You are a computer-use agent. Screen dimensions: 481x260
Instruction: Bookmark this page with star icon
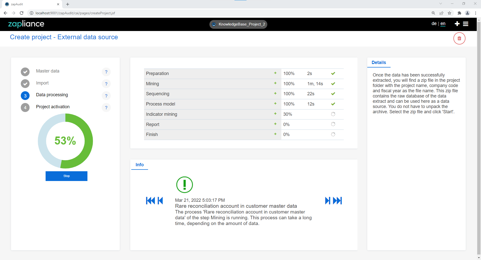click(449, 13)
